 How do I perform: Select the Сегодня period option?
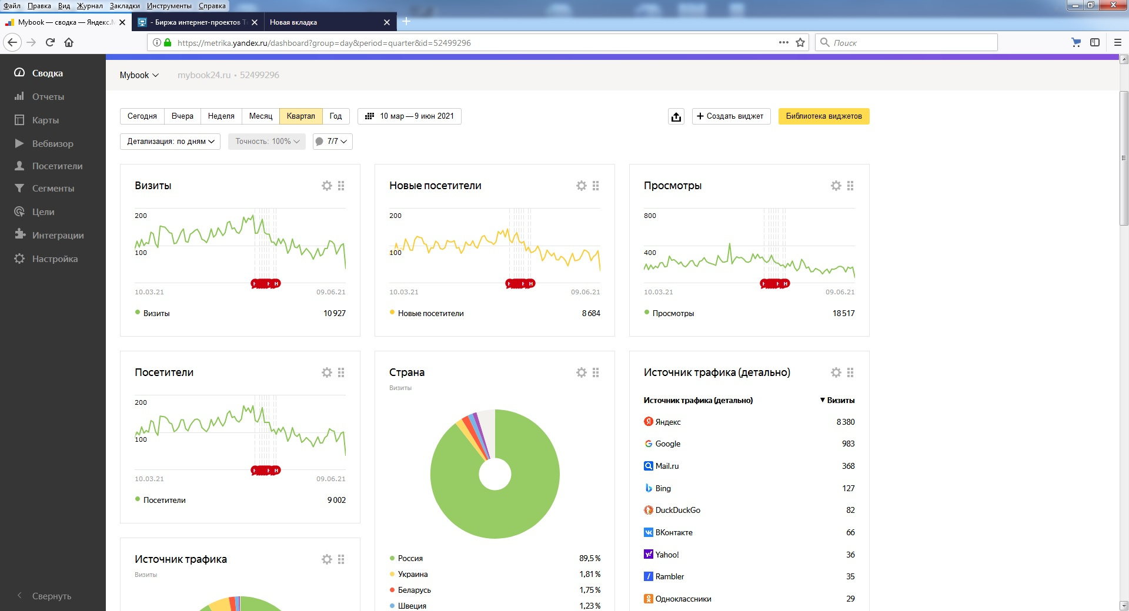[x=142, y=116]
